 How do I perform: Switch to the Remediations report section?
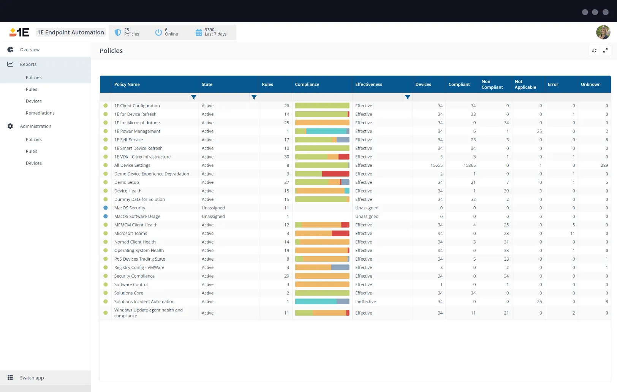(40, 113)
